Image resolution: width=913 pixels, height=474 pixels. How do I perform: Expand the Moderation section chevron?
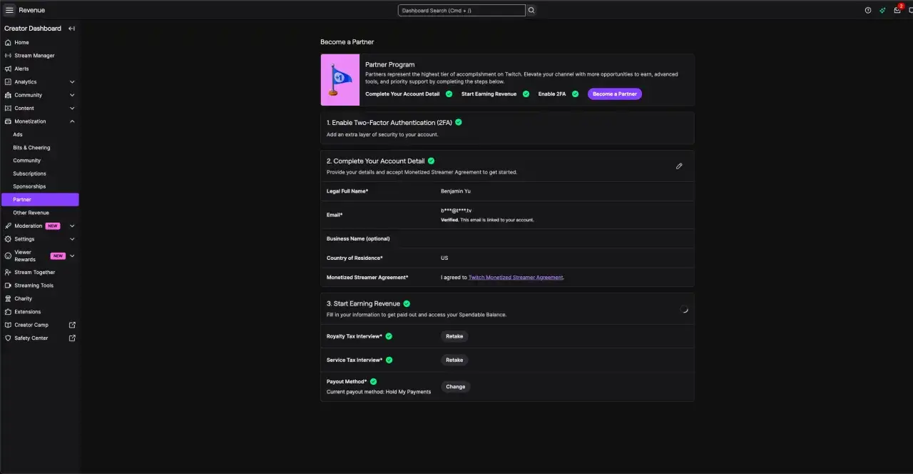coord(72,226)
